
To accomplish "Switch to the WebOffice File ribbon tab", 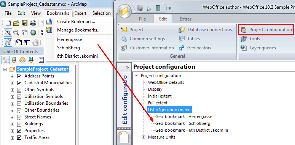I will [142, 19].
